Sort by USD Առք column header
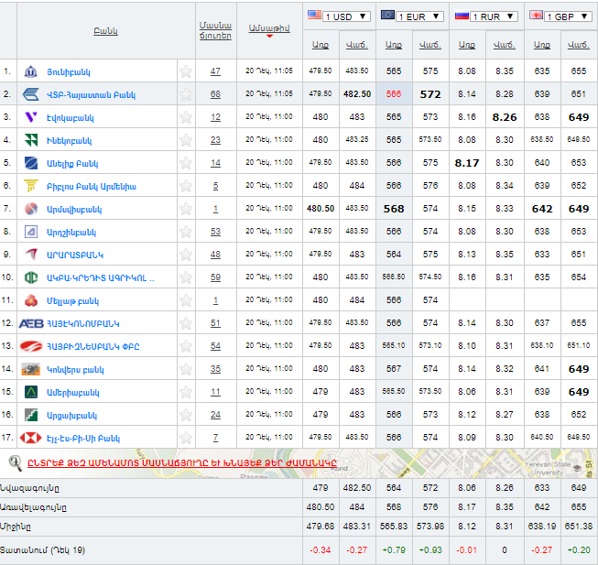The width and height of the screenshot is (598, 565). (x=321, y=45)
